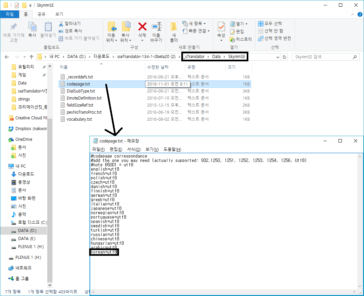Click the Properties (속성) checkmark icon
Viewport: 364px width, 296px height.
coord(221,27)
